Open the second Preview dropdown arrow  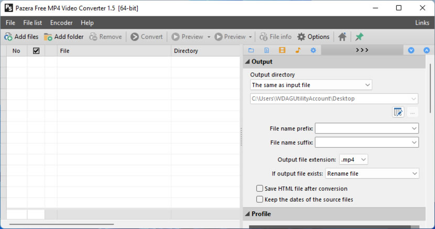(x=250, y=37)
